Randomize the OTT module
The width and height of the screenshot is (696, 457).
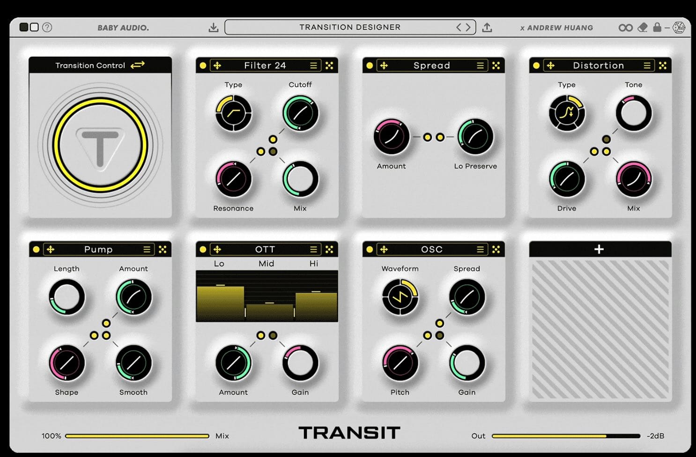(329, 250)
